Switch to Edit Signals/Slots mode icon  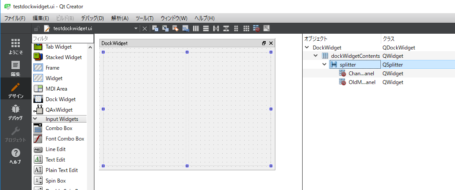(x=165, y=28)
